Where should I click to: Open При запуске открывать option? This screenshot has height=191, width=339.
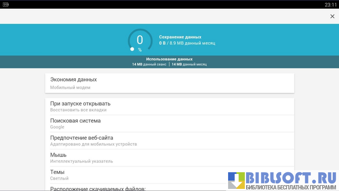[x=169, y=106]
